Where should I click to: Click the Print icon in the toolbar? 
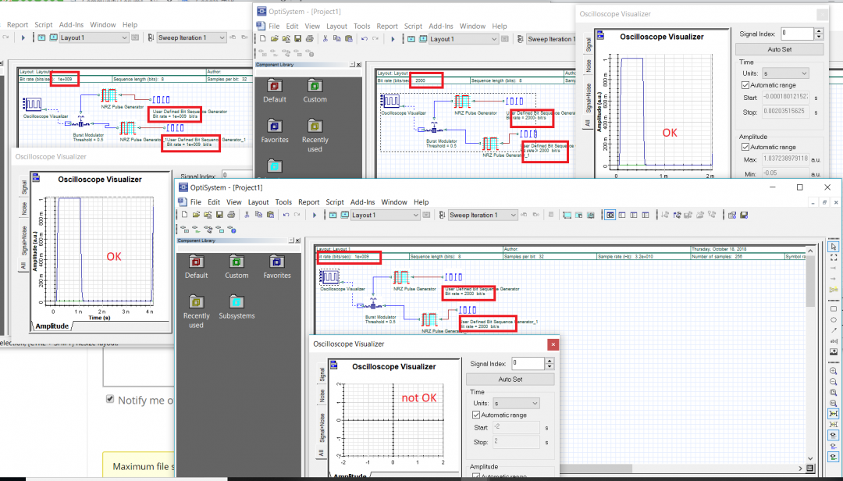click(x=231, y=215)
